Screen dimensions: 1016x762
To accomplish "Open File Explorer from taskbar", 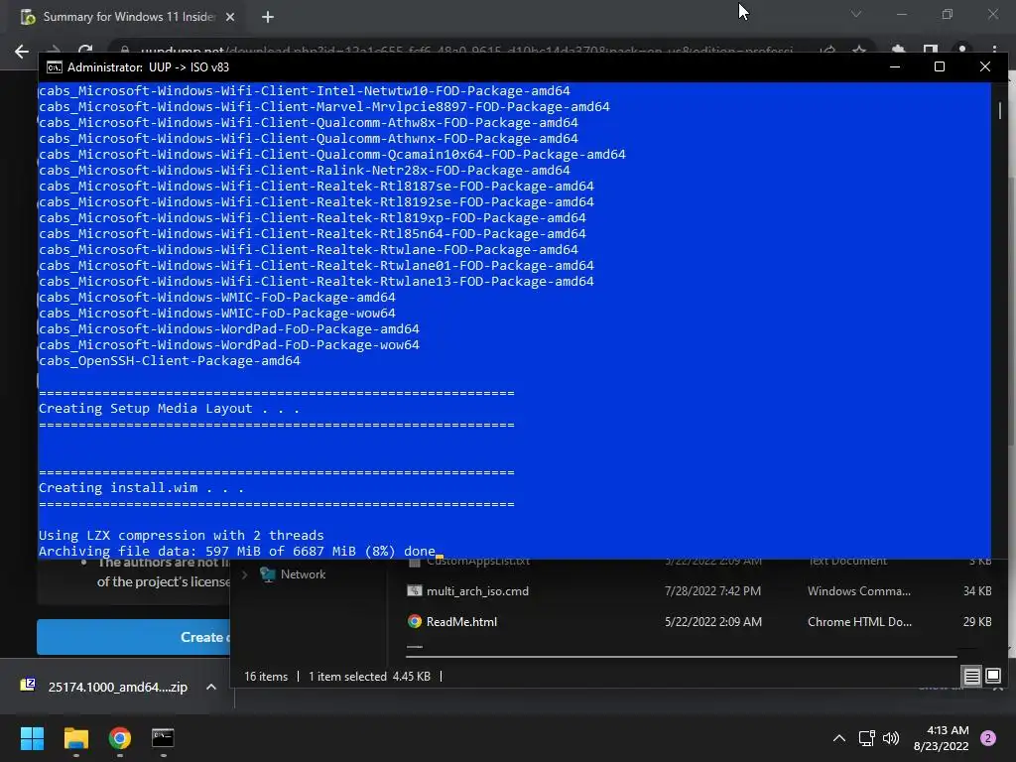I will pyautogui.click(x=75, y=737).
